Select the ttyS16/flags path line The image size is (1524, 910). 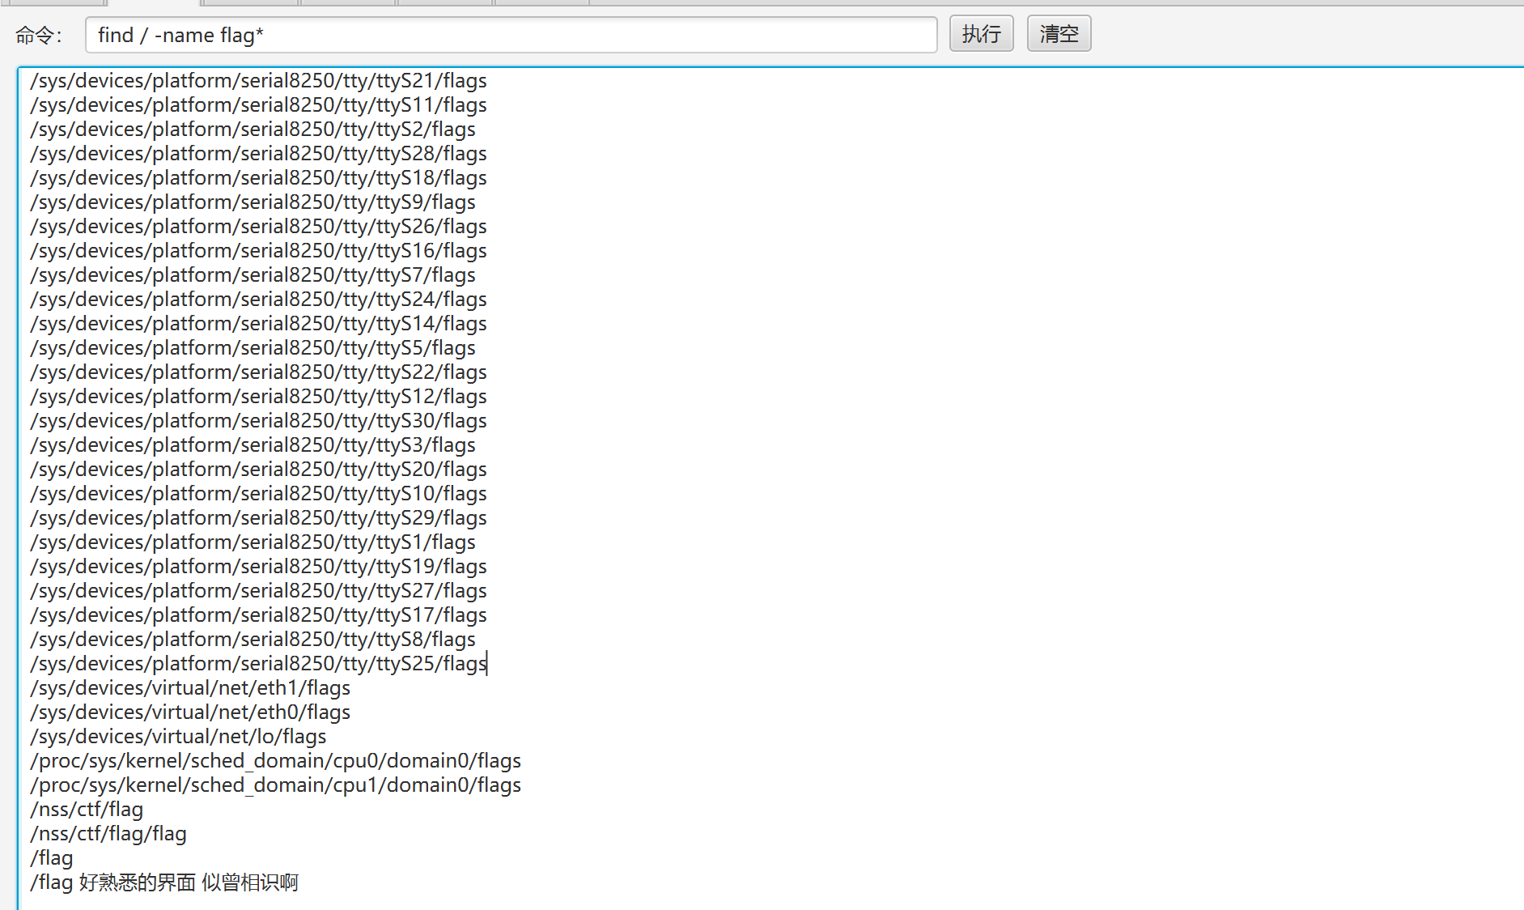pyautogui.click(x=258, y=251)
